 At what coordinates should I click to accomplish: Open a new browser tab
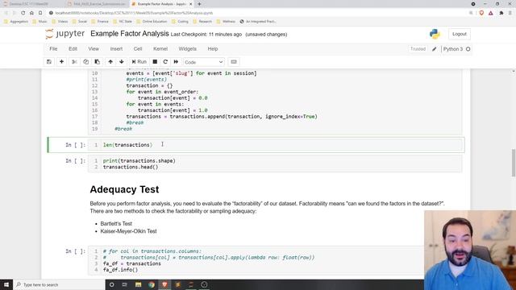tap(199, 4)
